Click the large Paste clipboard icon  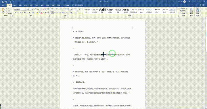coord(3,9)
